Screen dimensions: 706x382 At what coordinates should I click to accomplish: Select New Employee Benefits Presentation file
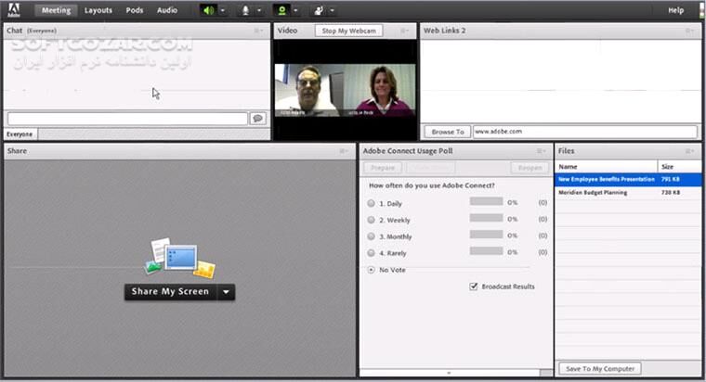click(606, 179)
